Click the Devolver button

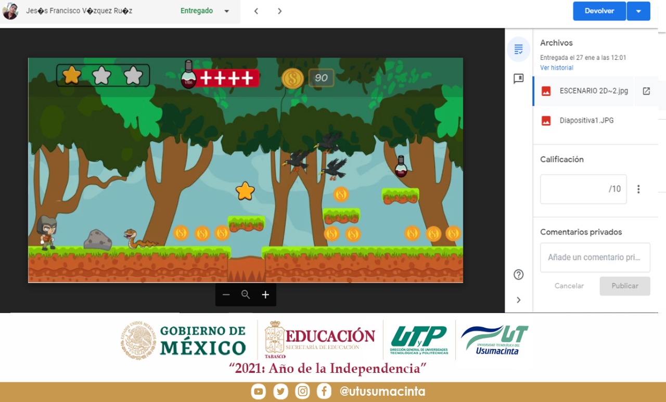pyautogui.click(x=599, y=11)
